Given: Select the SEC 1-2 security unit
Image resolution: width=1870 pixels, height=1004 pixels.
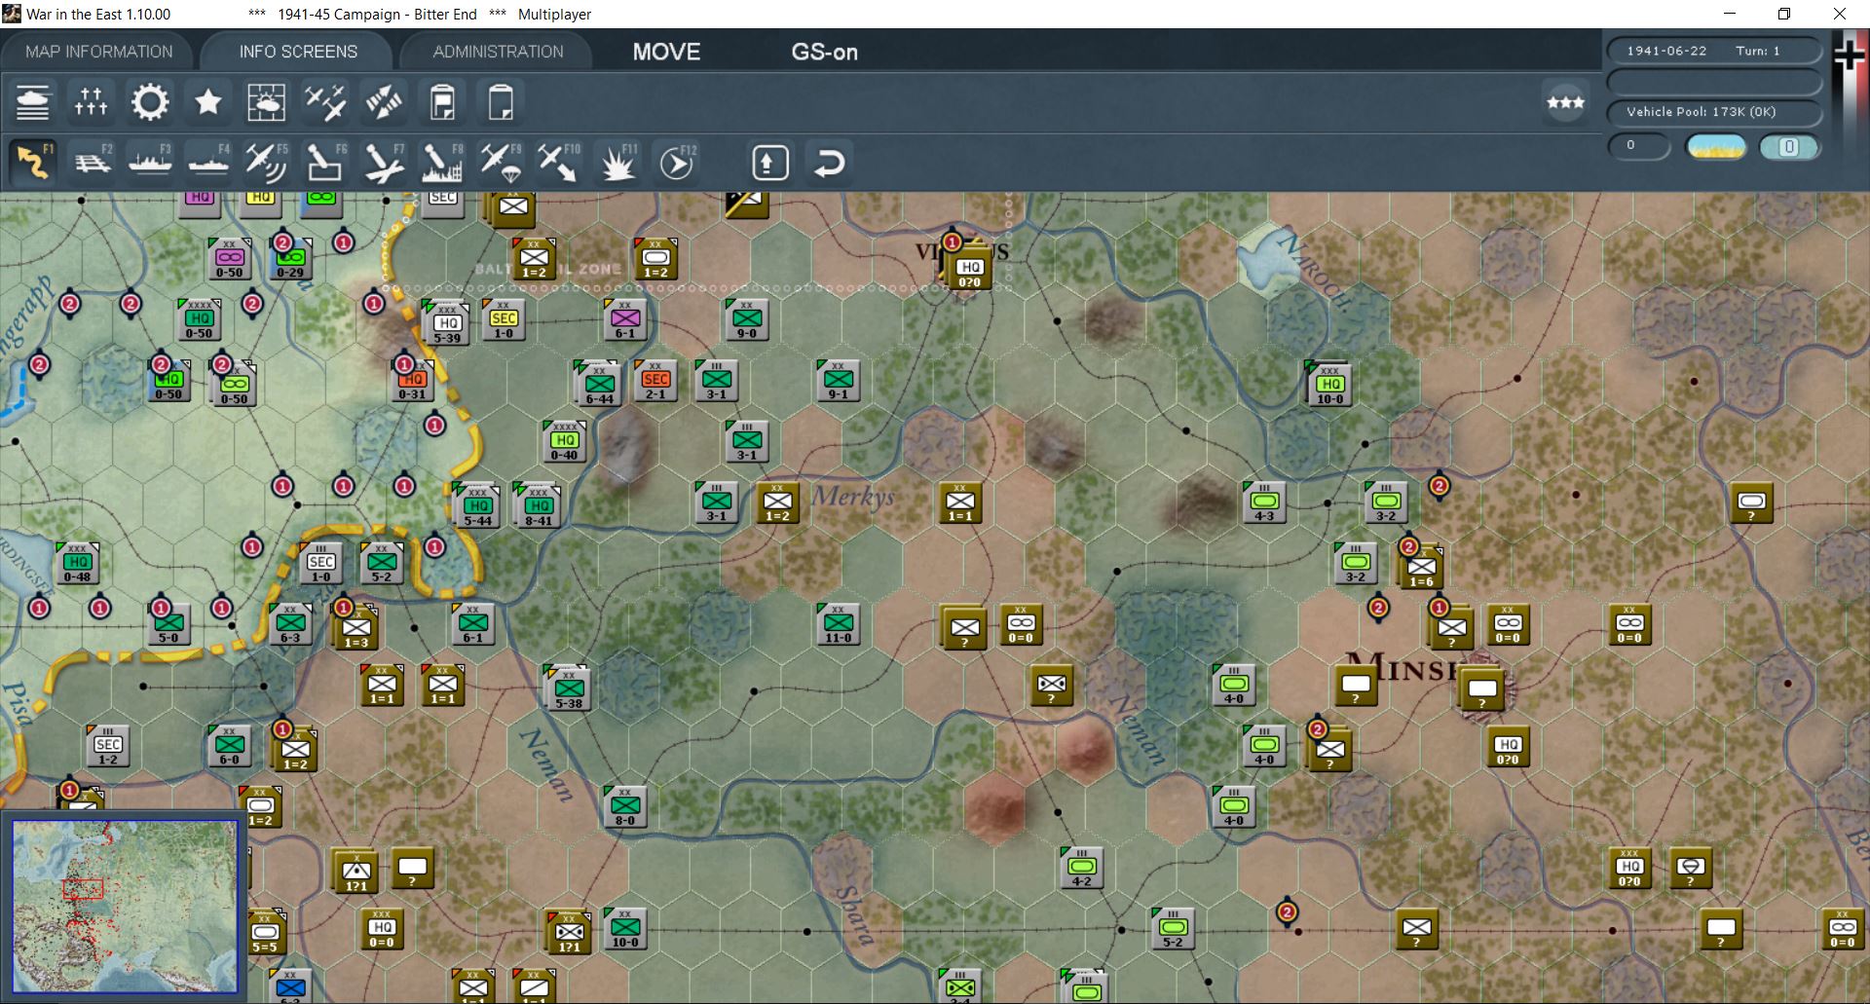Looking at the screenshot, I should [107, 746].
